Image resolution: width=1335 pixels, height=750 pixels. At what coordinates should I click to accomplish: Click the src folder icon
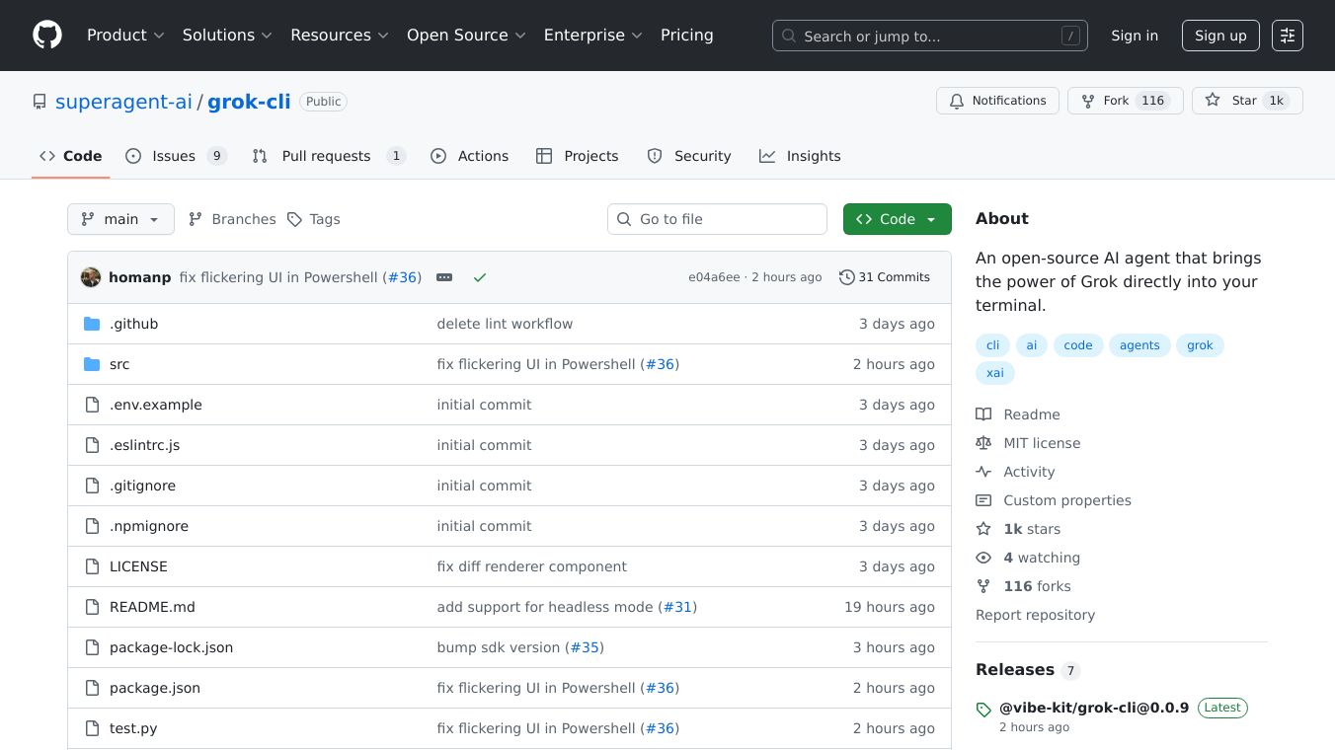92,364
